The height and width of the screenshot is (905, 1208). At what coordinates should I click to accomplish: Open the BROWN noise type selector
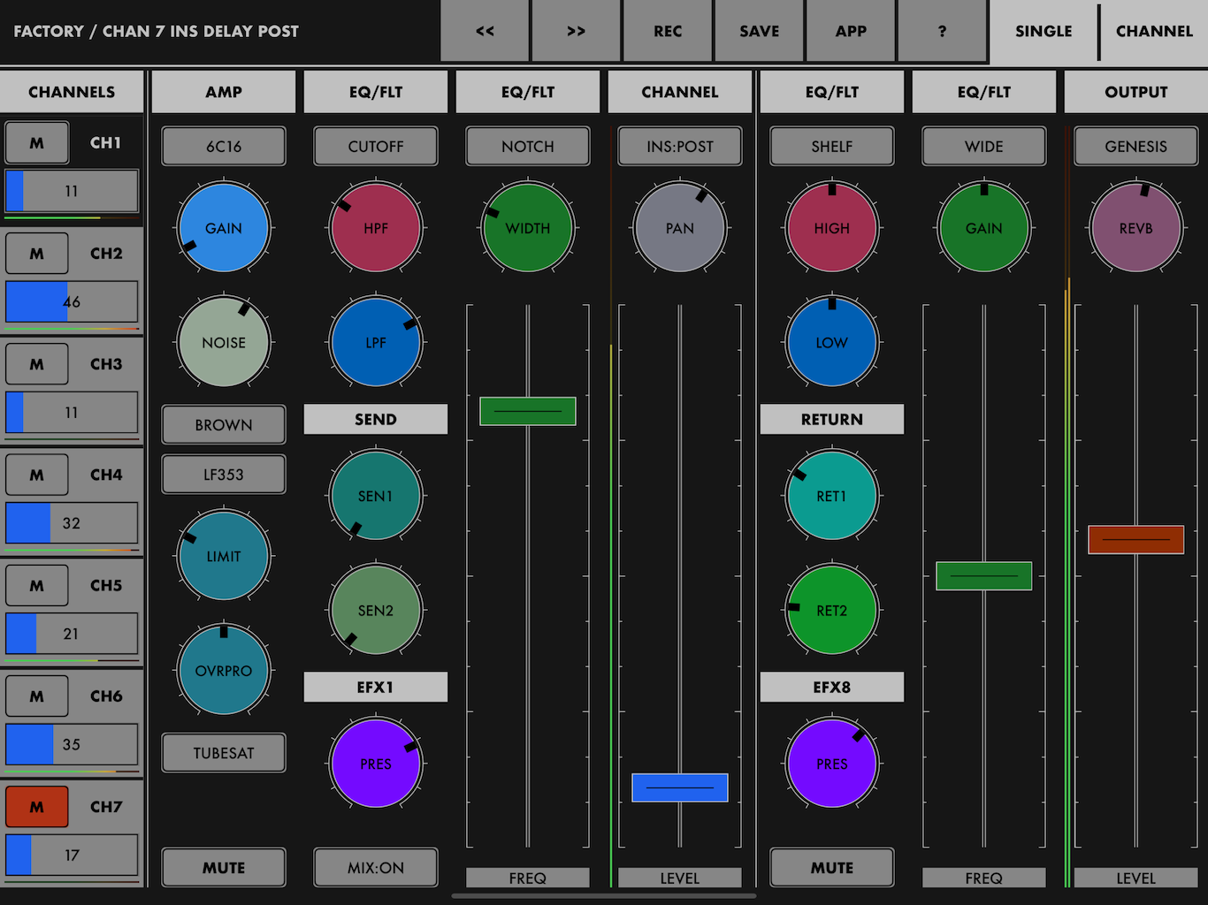[224, 425]
